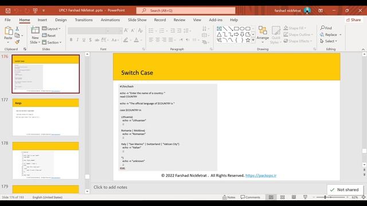The width and height of the screenshot is (367, 206).
Task: Click the Paste clipboard icon
Action: tap(8, 31)
